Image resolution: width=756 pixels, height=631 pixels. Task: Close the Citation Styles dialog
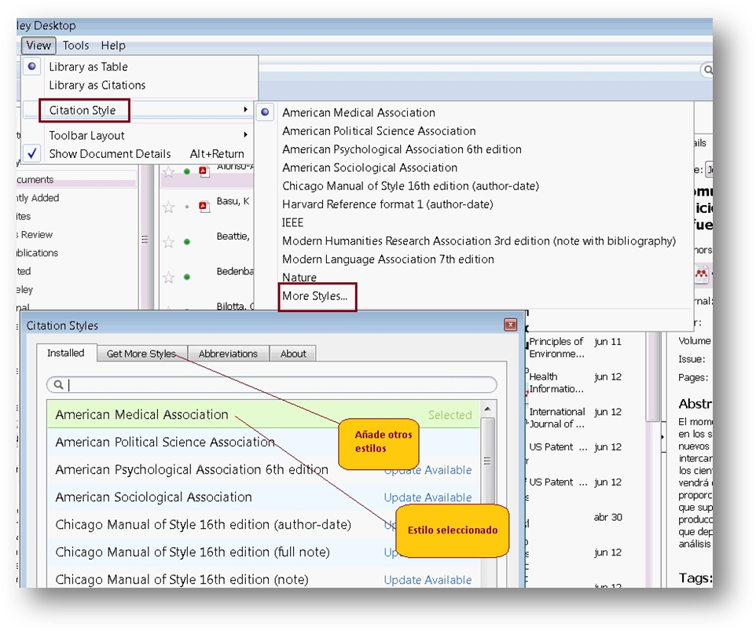coord(510,325)
